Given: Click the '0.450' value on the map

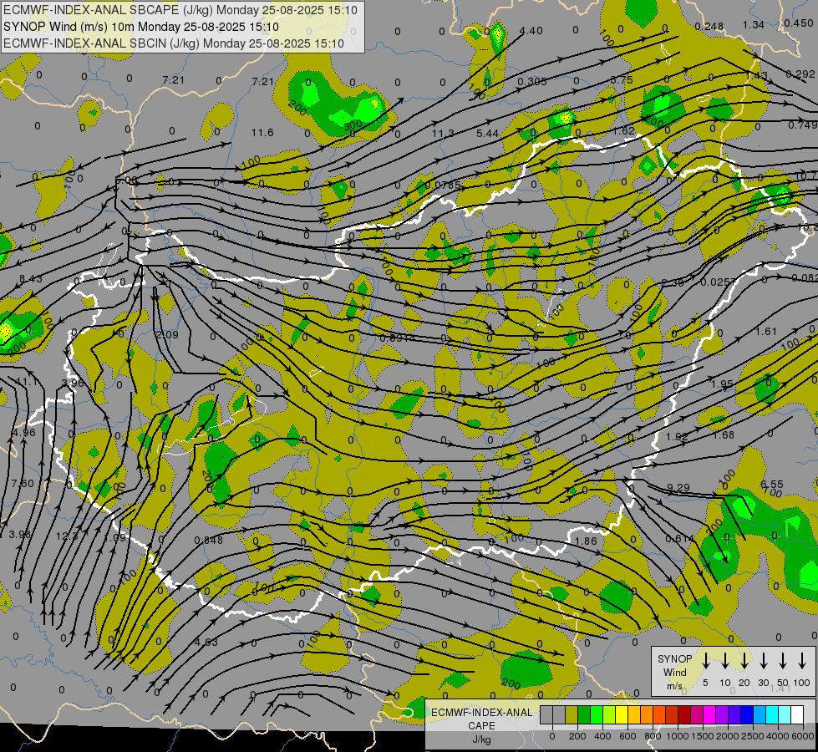Looking at the screenshot, I should coord(798,23).
